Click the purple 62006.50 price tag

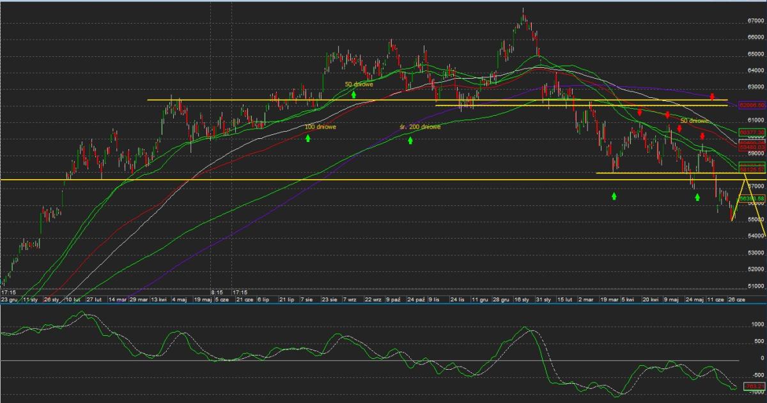752,104
